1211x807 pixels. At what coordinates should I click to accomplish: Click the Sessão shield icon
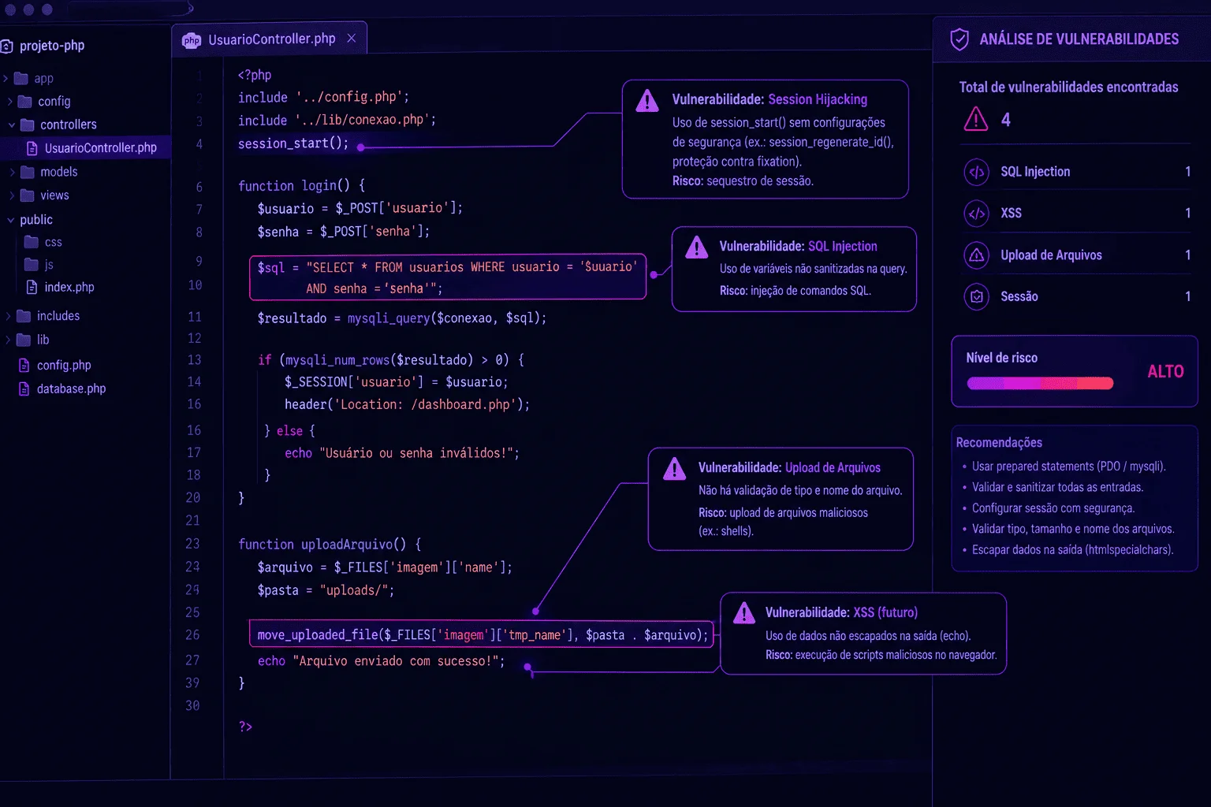(977, 296)
